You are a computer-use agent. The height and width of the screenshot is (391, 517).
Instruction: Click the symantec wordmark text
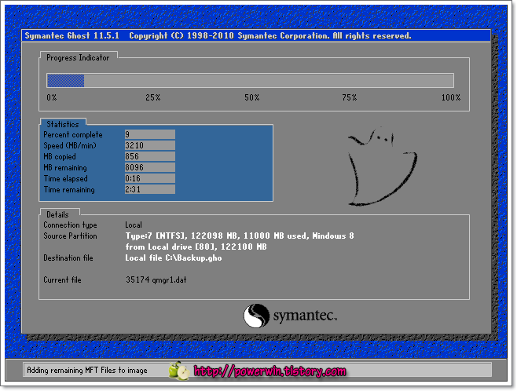[305, 316]
